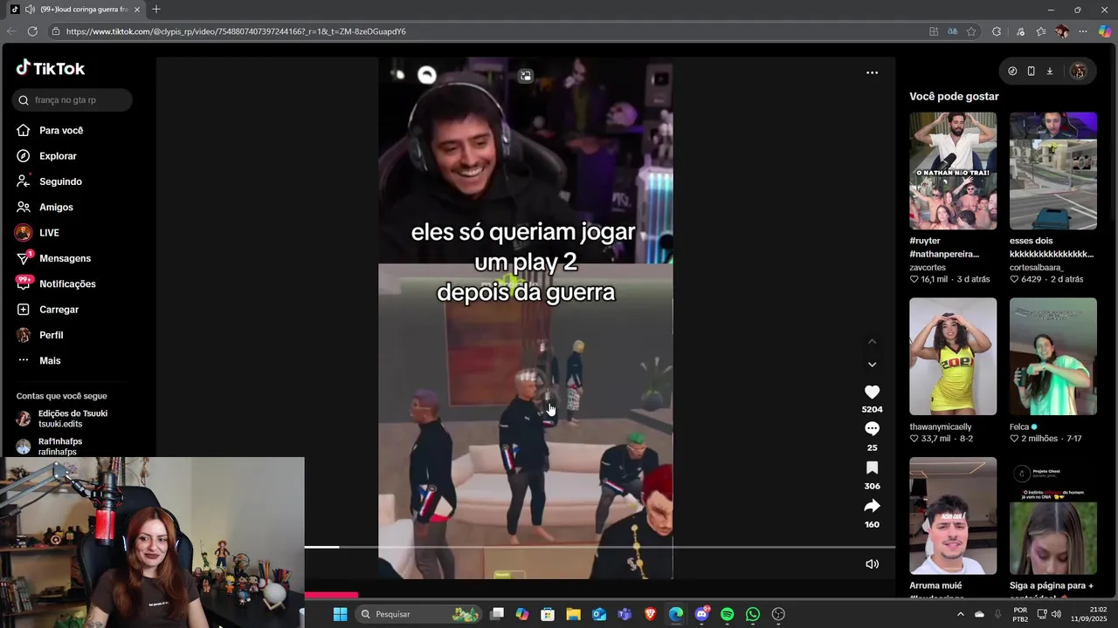Go to next video with down chevron
The image size is (1118, 628).
[x=872, y=365]
